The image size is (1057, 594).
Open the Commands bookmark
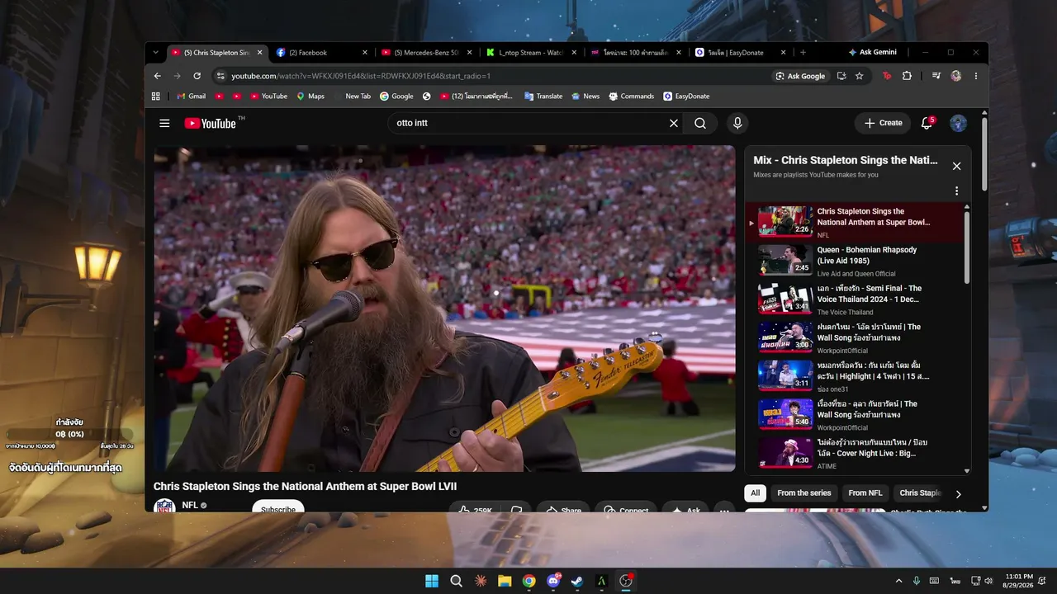[x=631, y=96]
